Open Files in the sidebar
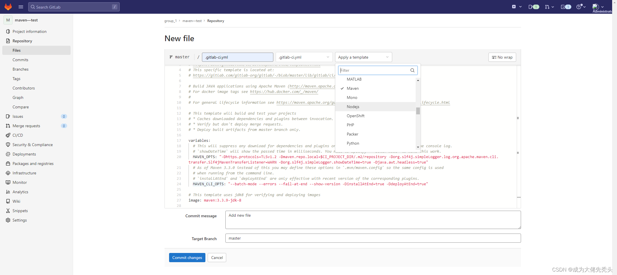 pos(36,50)
